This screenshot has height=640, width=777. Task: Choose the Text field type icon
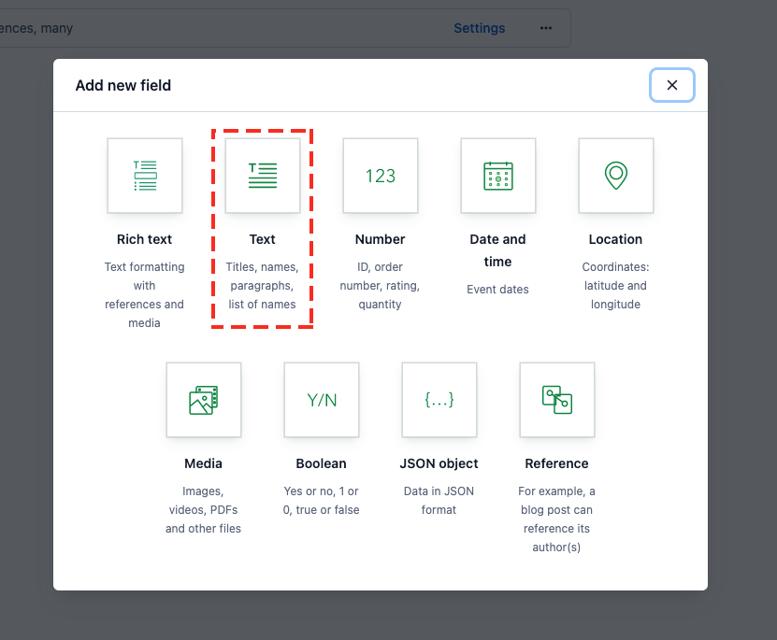263,176
